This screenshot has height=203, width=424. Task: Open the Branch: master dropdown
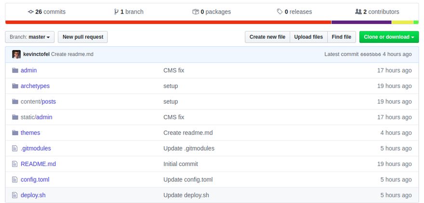pos(29,37)
